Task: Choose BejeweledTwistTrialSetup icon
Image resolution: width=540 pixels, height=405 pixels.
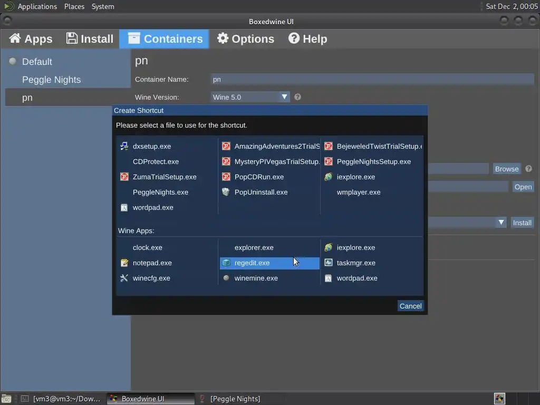Action: tap(328, 147)
